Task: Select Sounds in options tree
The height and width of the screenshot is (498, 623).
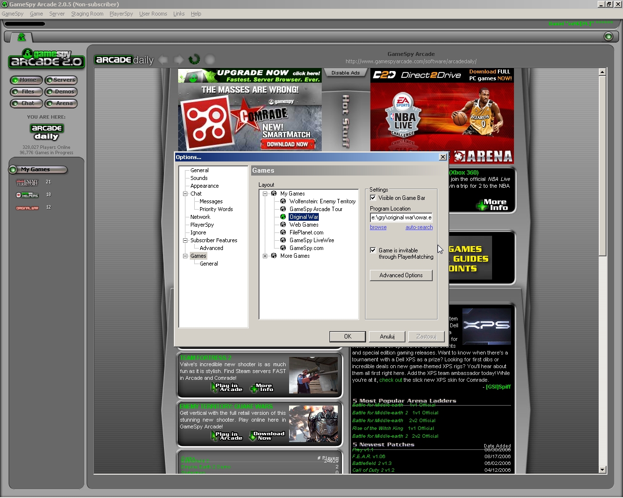Action: point(199,178)
